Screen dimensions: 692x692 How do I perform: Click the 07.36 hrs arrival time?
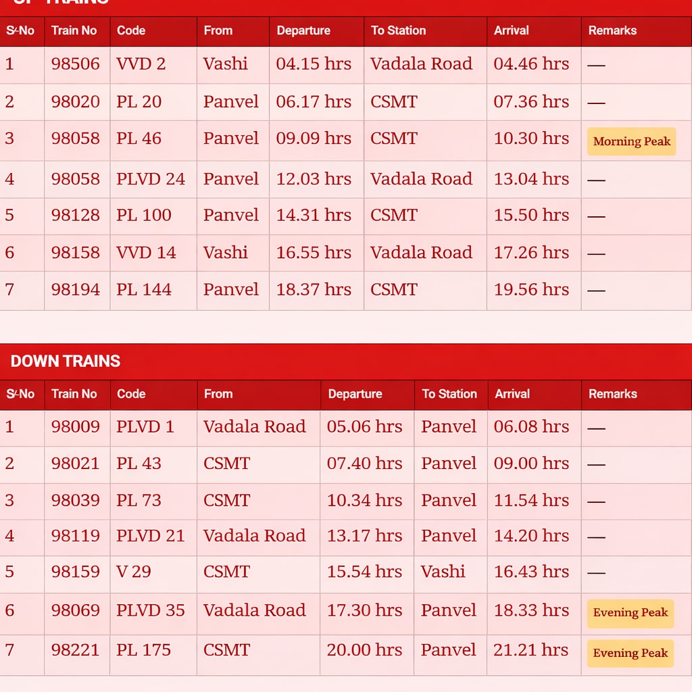(531, 102)
